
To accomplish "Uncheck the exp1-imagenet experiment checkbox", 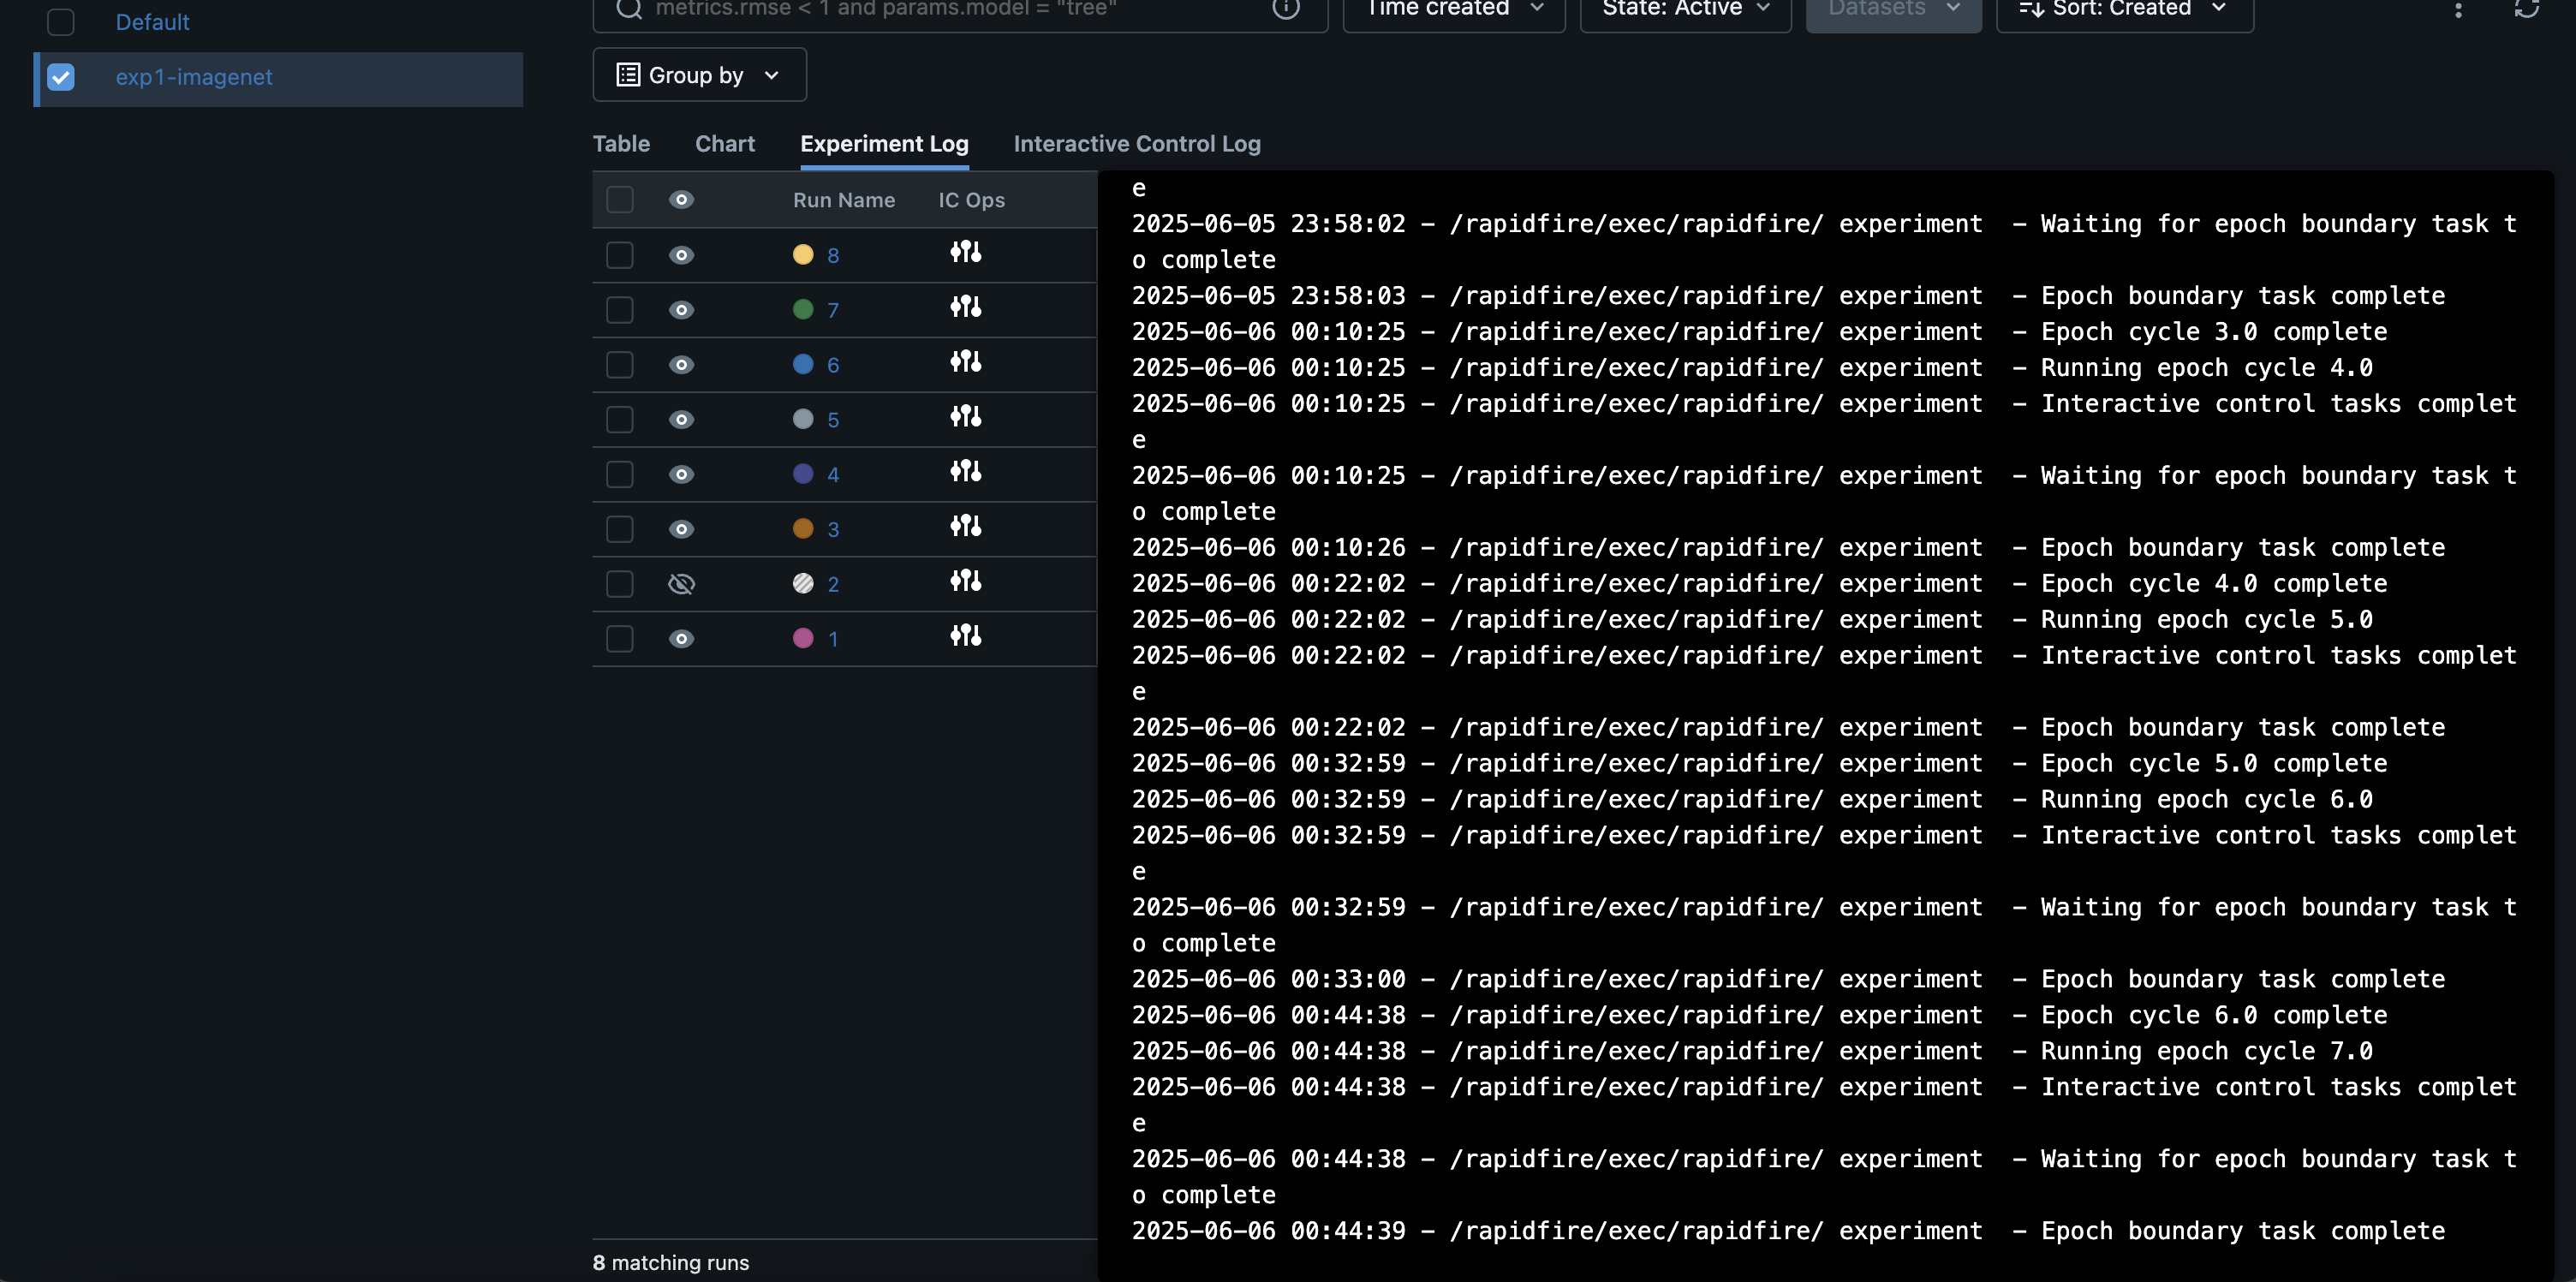I will pos(61,77).
